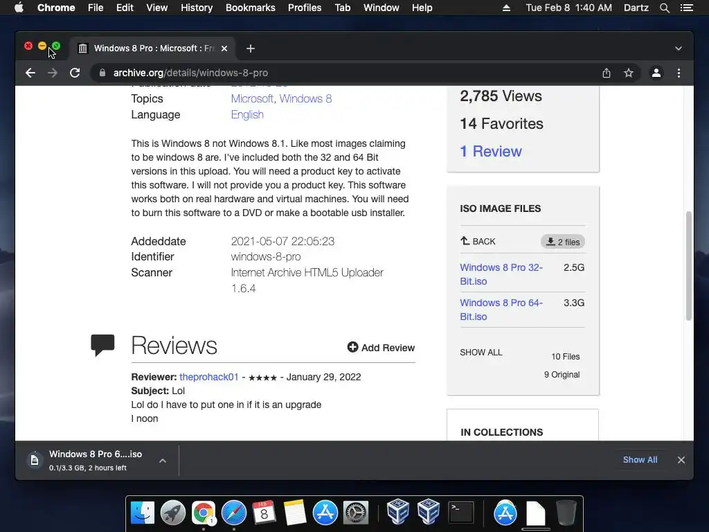Open the View menu
Viewport: 709px width, 532px height.
(x=157, y=8)
